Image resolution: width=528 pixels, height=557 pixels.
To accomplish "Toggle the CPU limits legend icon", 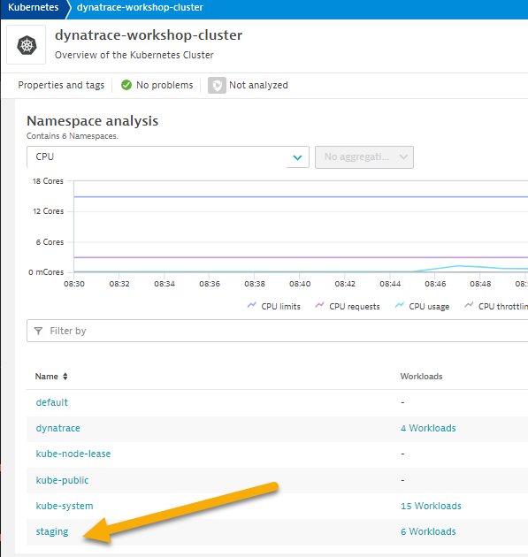I will [251, 305].
